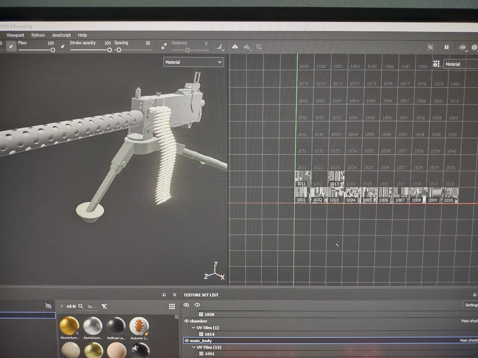Open the JavaScript menu
The height and width of the screenshot is (358, 478).
coord(61,35)
